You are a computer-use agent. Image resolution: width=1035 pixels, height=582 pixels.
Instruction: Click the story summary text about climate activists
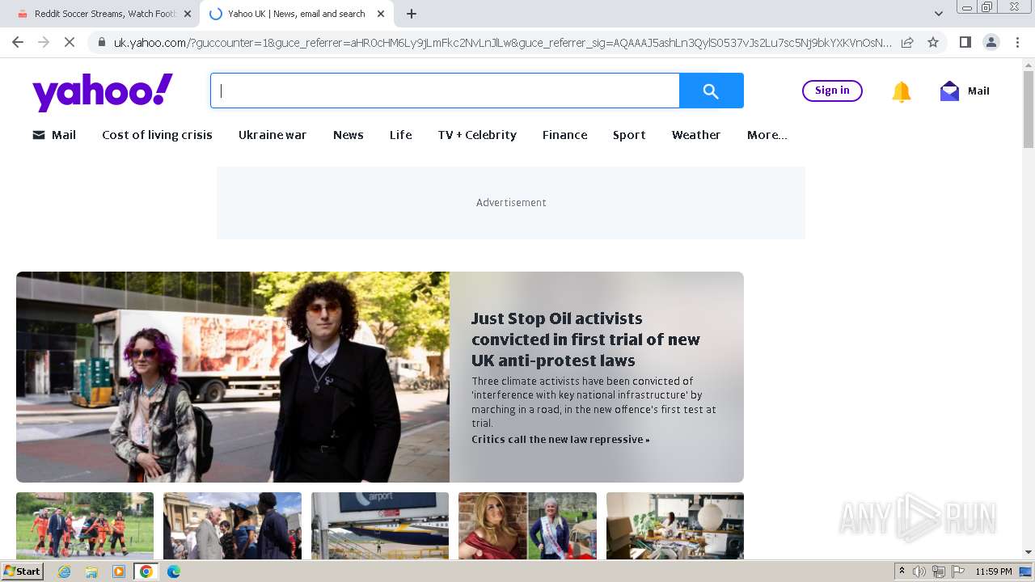[594, 402]
